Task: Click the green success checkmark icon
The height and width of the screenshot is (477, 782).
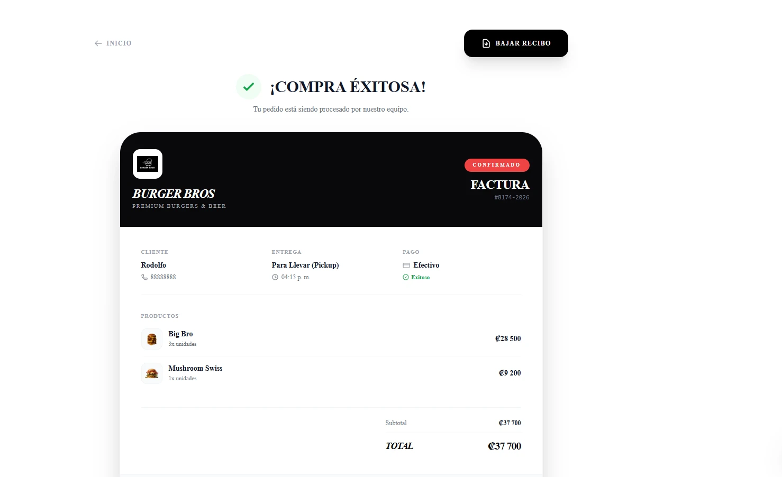Action: 249,87
